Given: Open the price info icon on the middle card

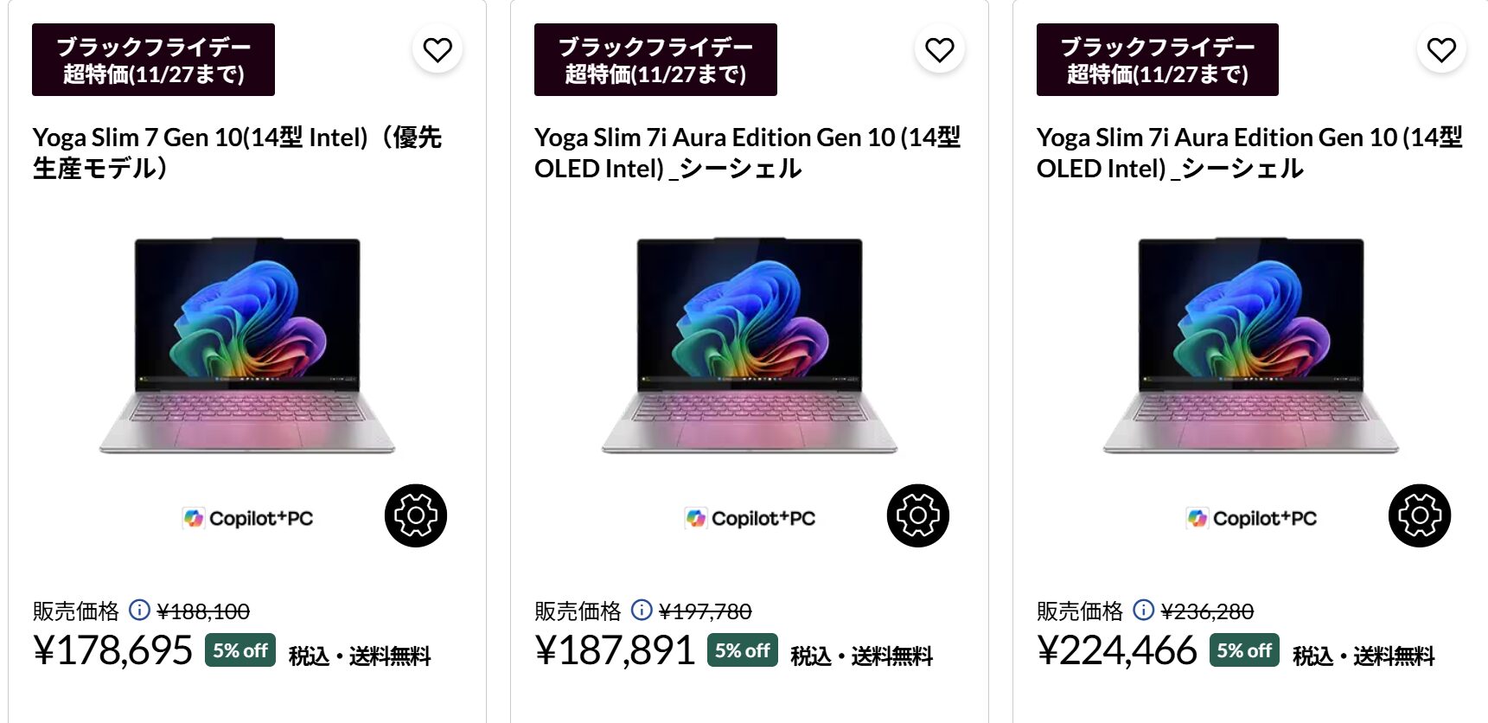Looking at the screenshot, I should point(642,611).
